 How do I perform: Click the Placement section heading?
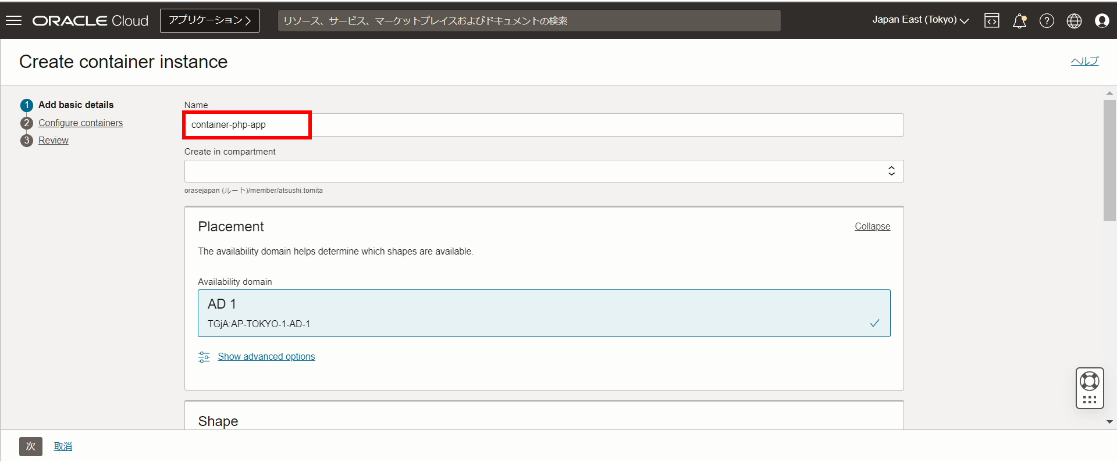231,227
